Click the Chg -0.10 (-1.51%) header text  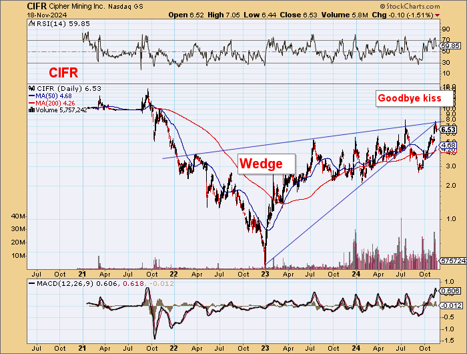pos(403,15)
